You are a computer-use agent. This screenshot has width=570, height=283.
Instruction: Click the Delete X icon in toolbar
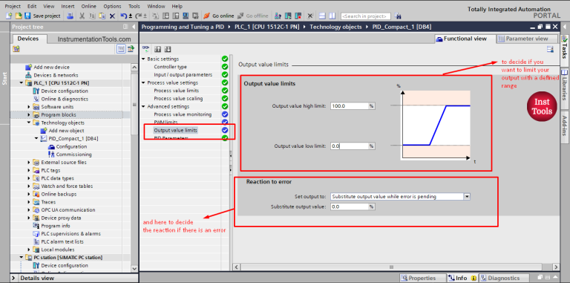(x=112, y=16)
